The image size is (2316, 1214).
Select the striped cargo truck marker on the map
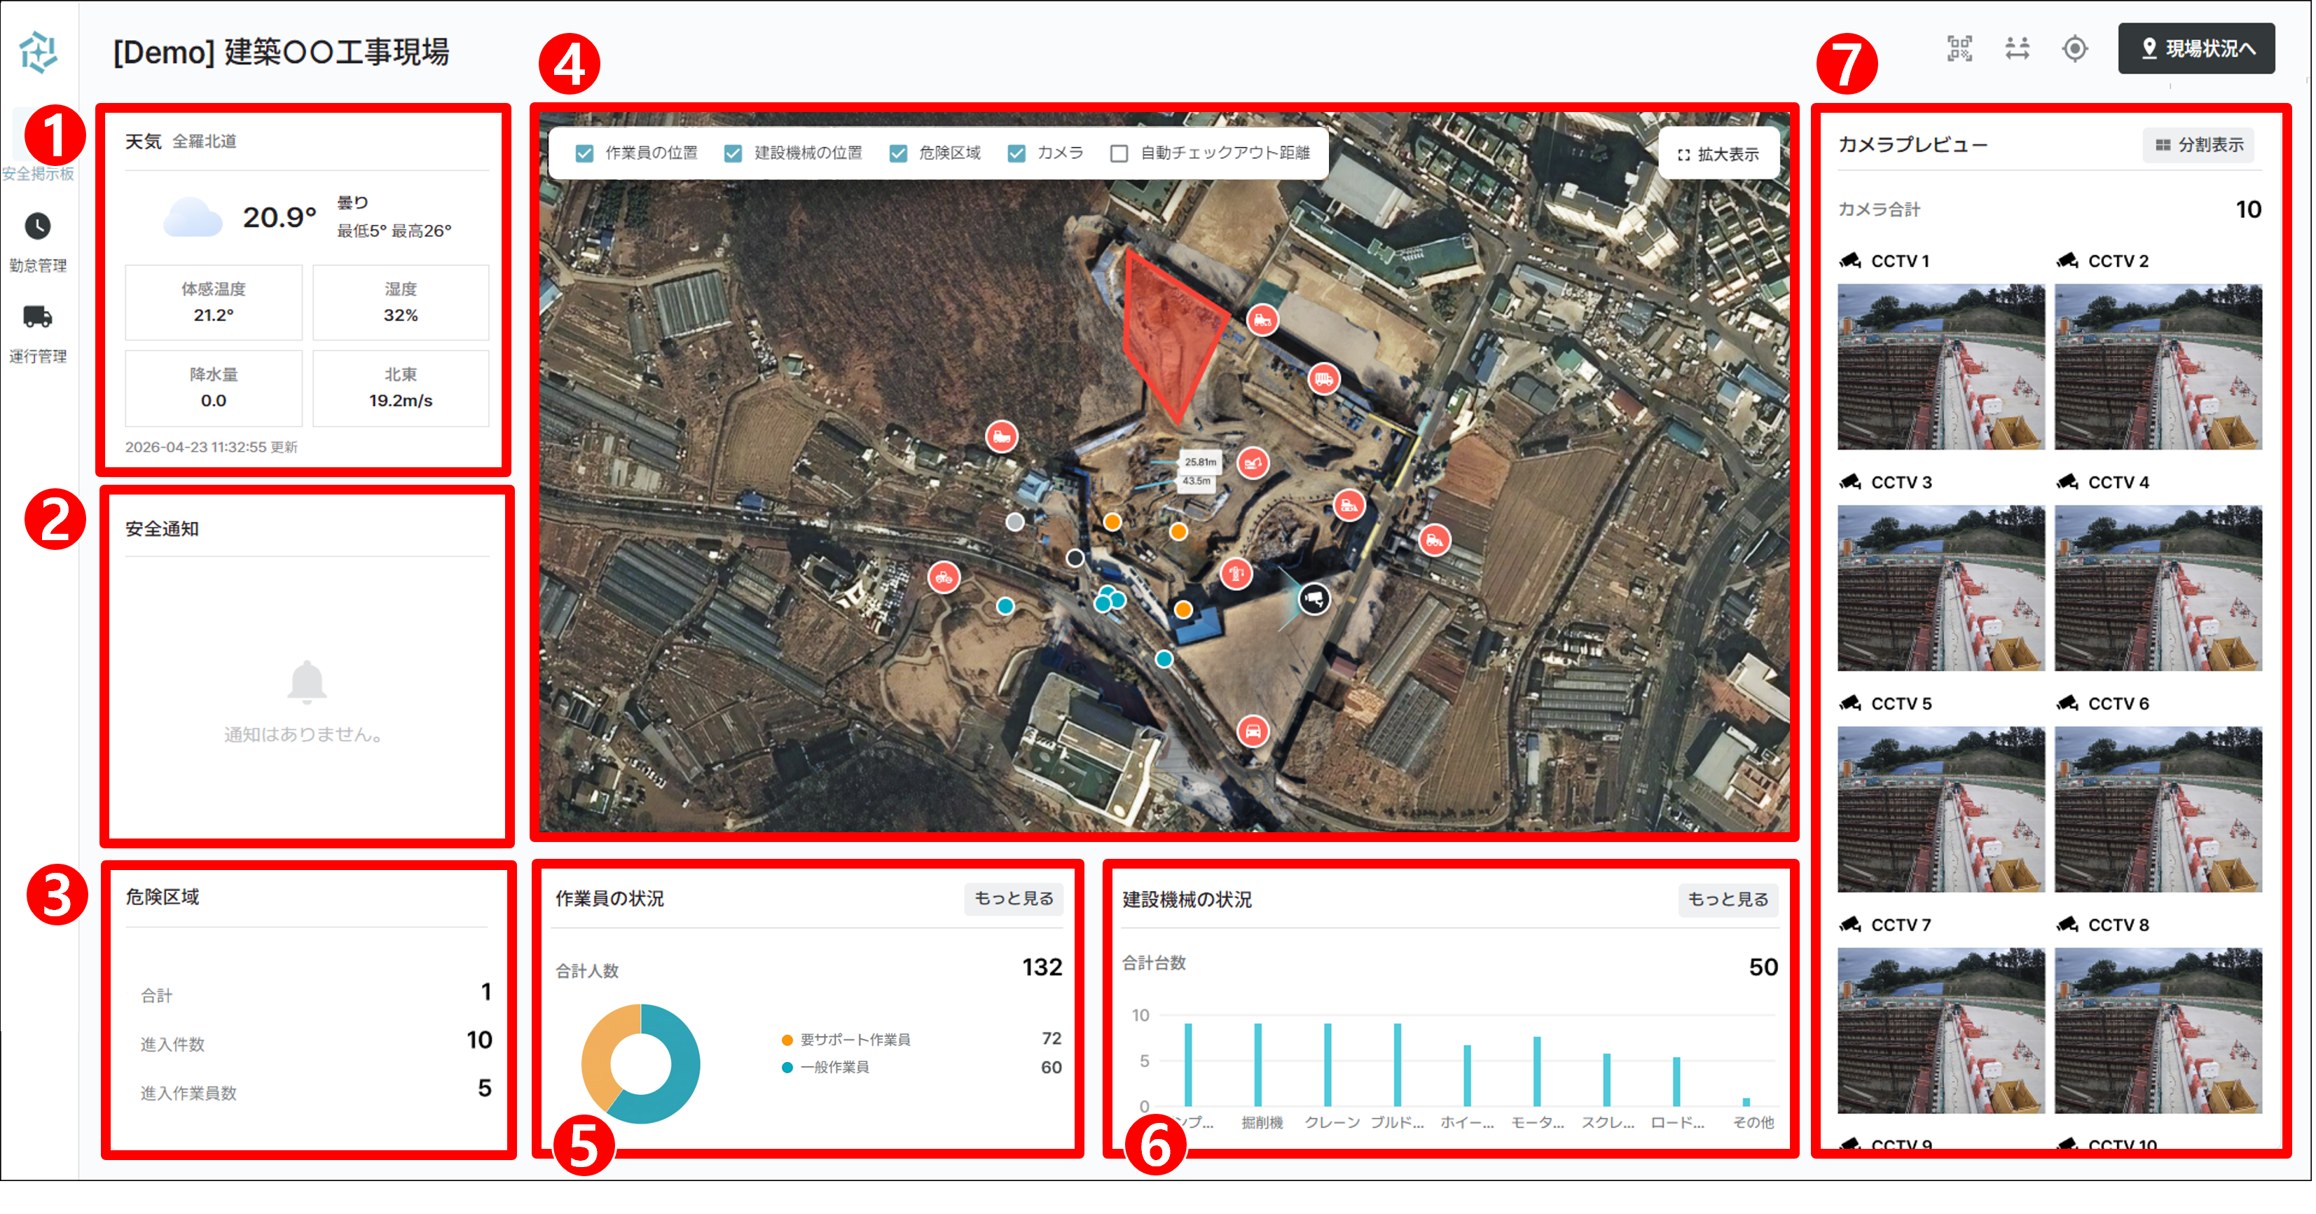point(1323,378)
